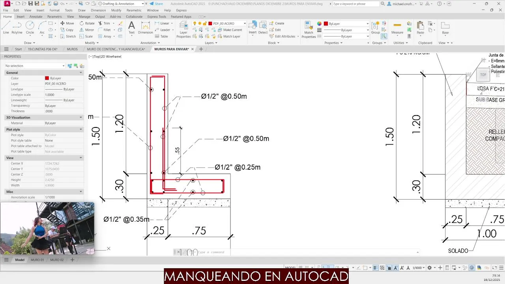Screen dimensions: 505x284
Task: Click the Share button
Action: click(x=156, y=4)
